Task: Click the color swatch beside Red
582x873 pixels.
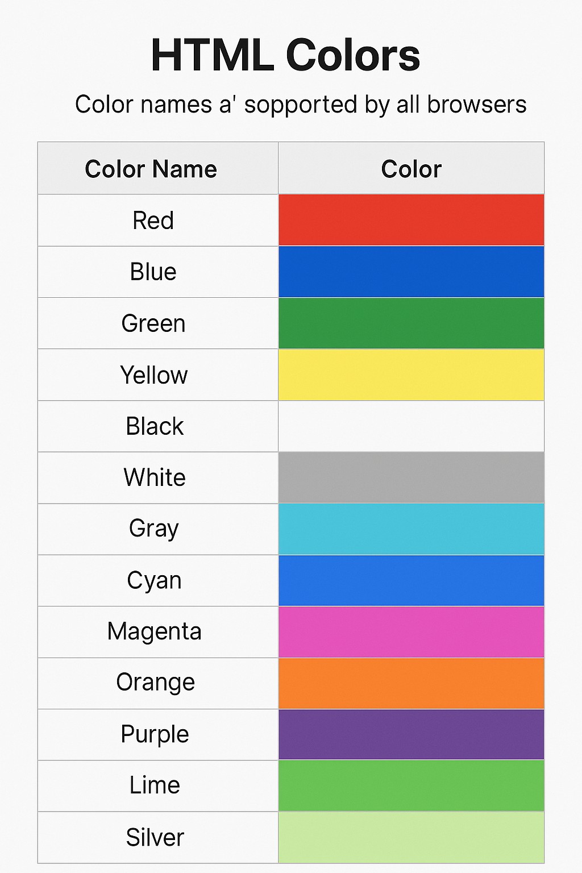Action: click(x=411, y=220)
